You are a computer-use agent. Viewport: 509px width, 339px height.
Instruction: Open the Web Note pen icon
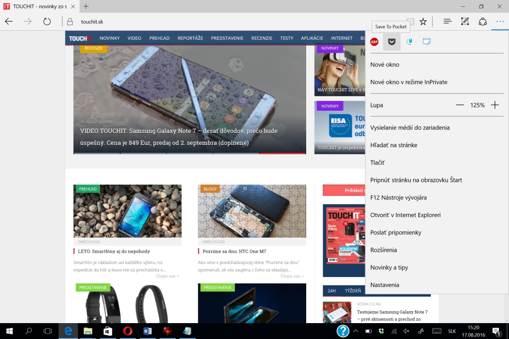[x=465, y=22]
